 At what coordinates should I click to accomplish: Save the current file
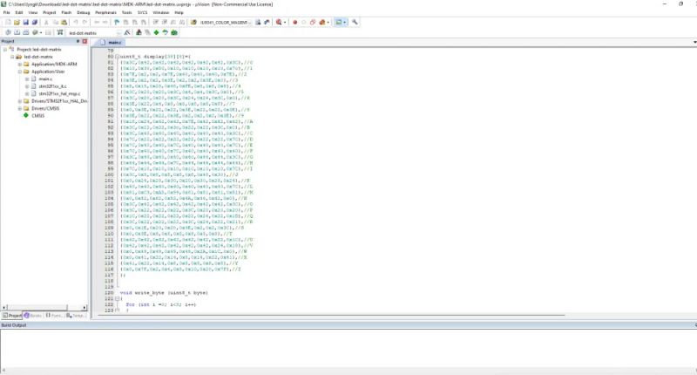click(26, 23)
